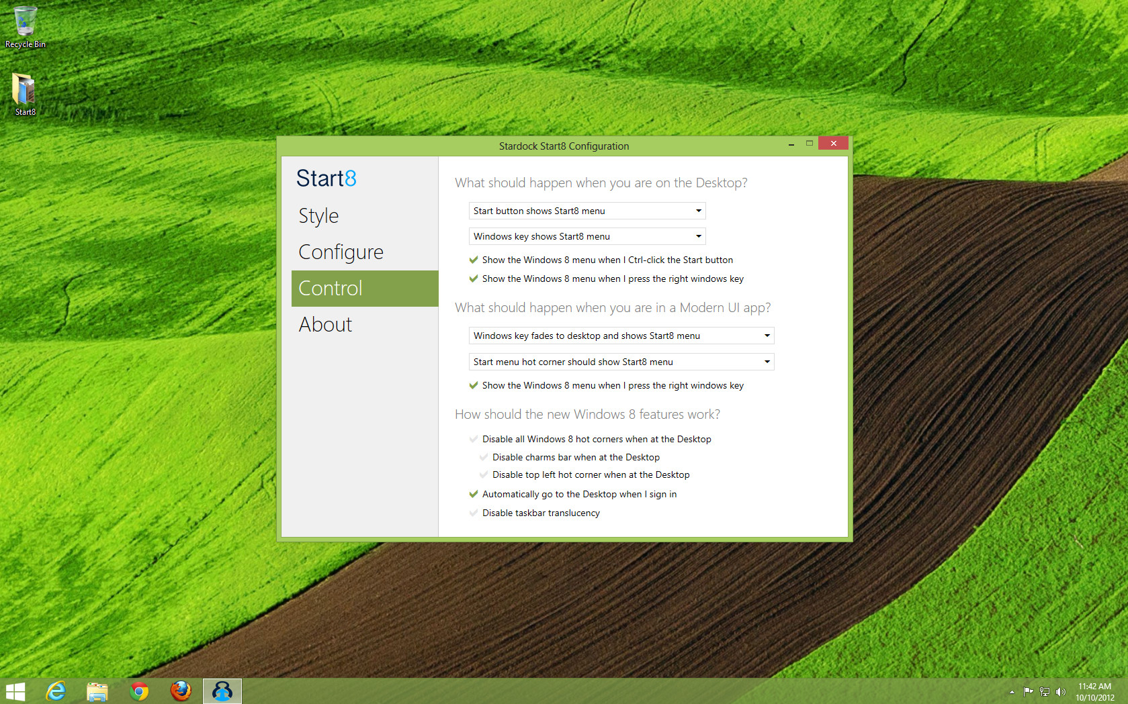This screenshot has height=704, width=1128.
Task: Select the Control tab
Action: (365, 289)
